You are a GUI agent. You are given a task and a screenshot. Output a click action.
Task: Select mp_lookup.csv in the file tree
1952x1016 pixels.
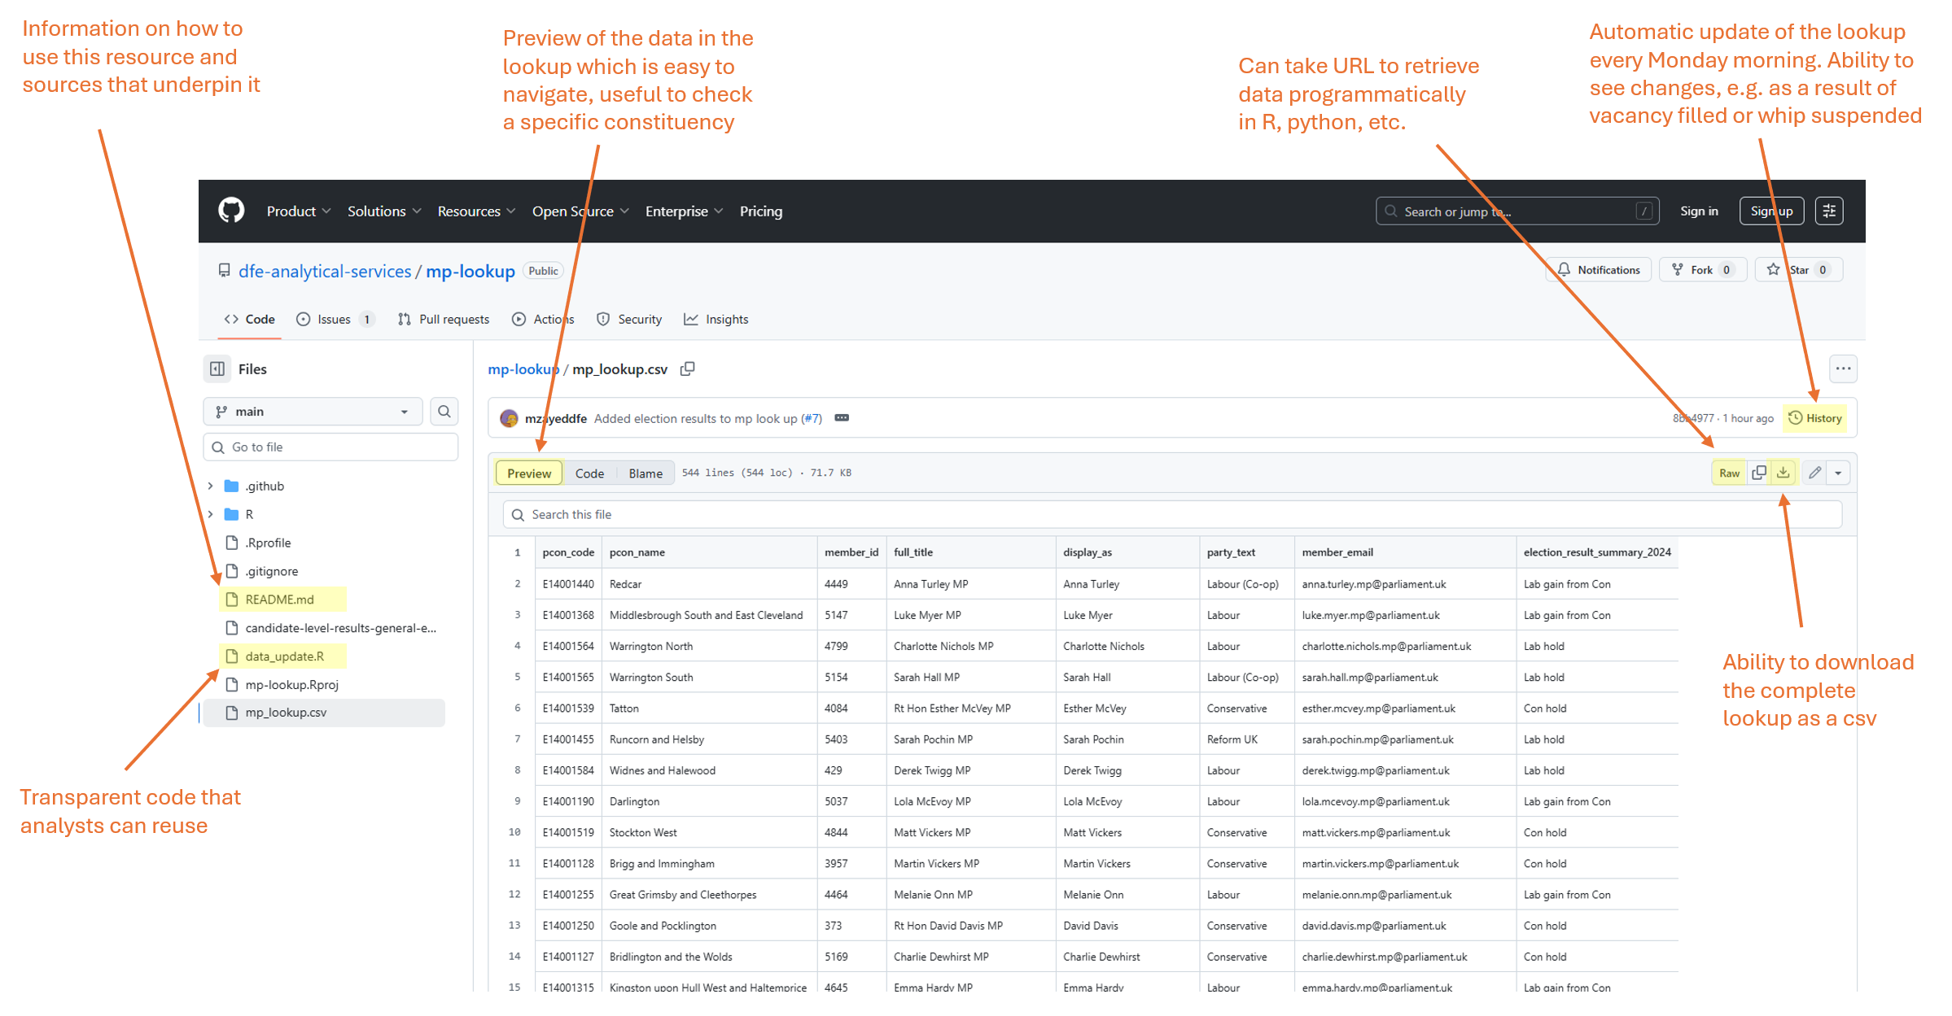pyautogui.click(x=324, y=713)
